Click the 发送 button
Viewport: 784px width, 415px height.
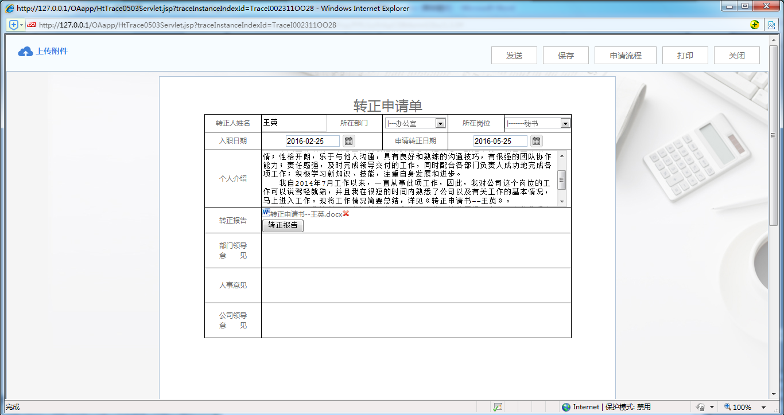[x=514, y=56]
